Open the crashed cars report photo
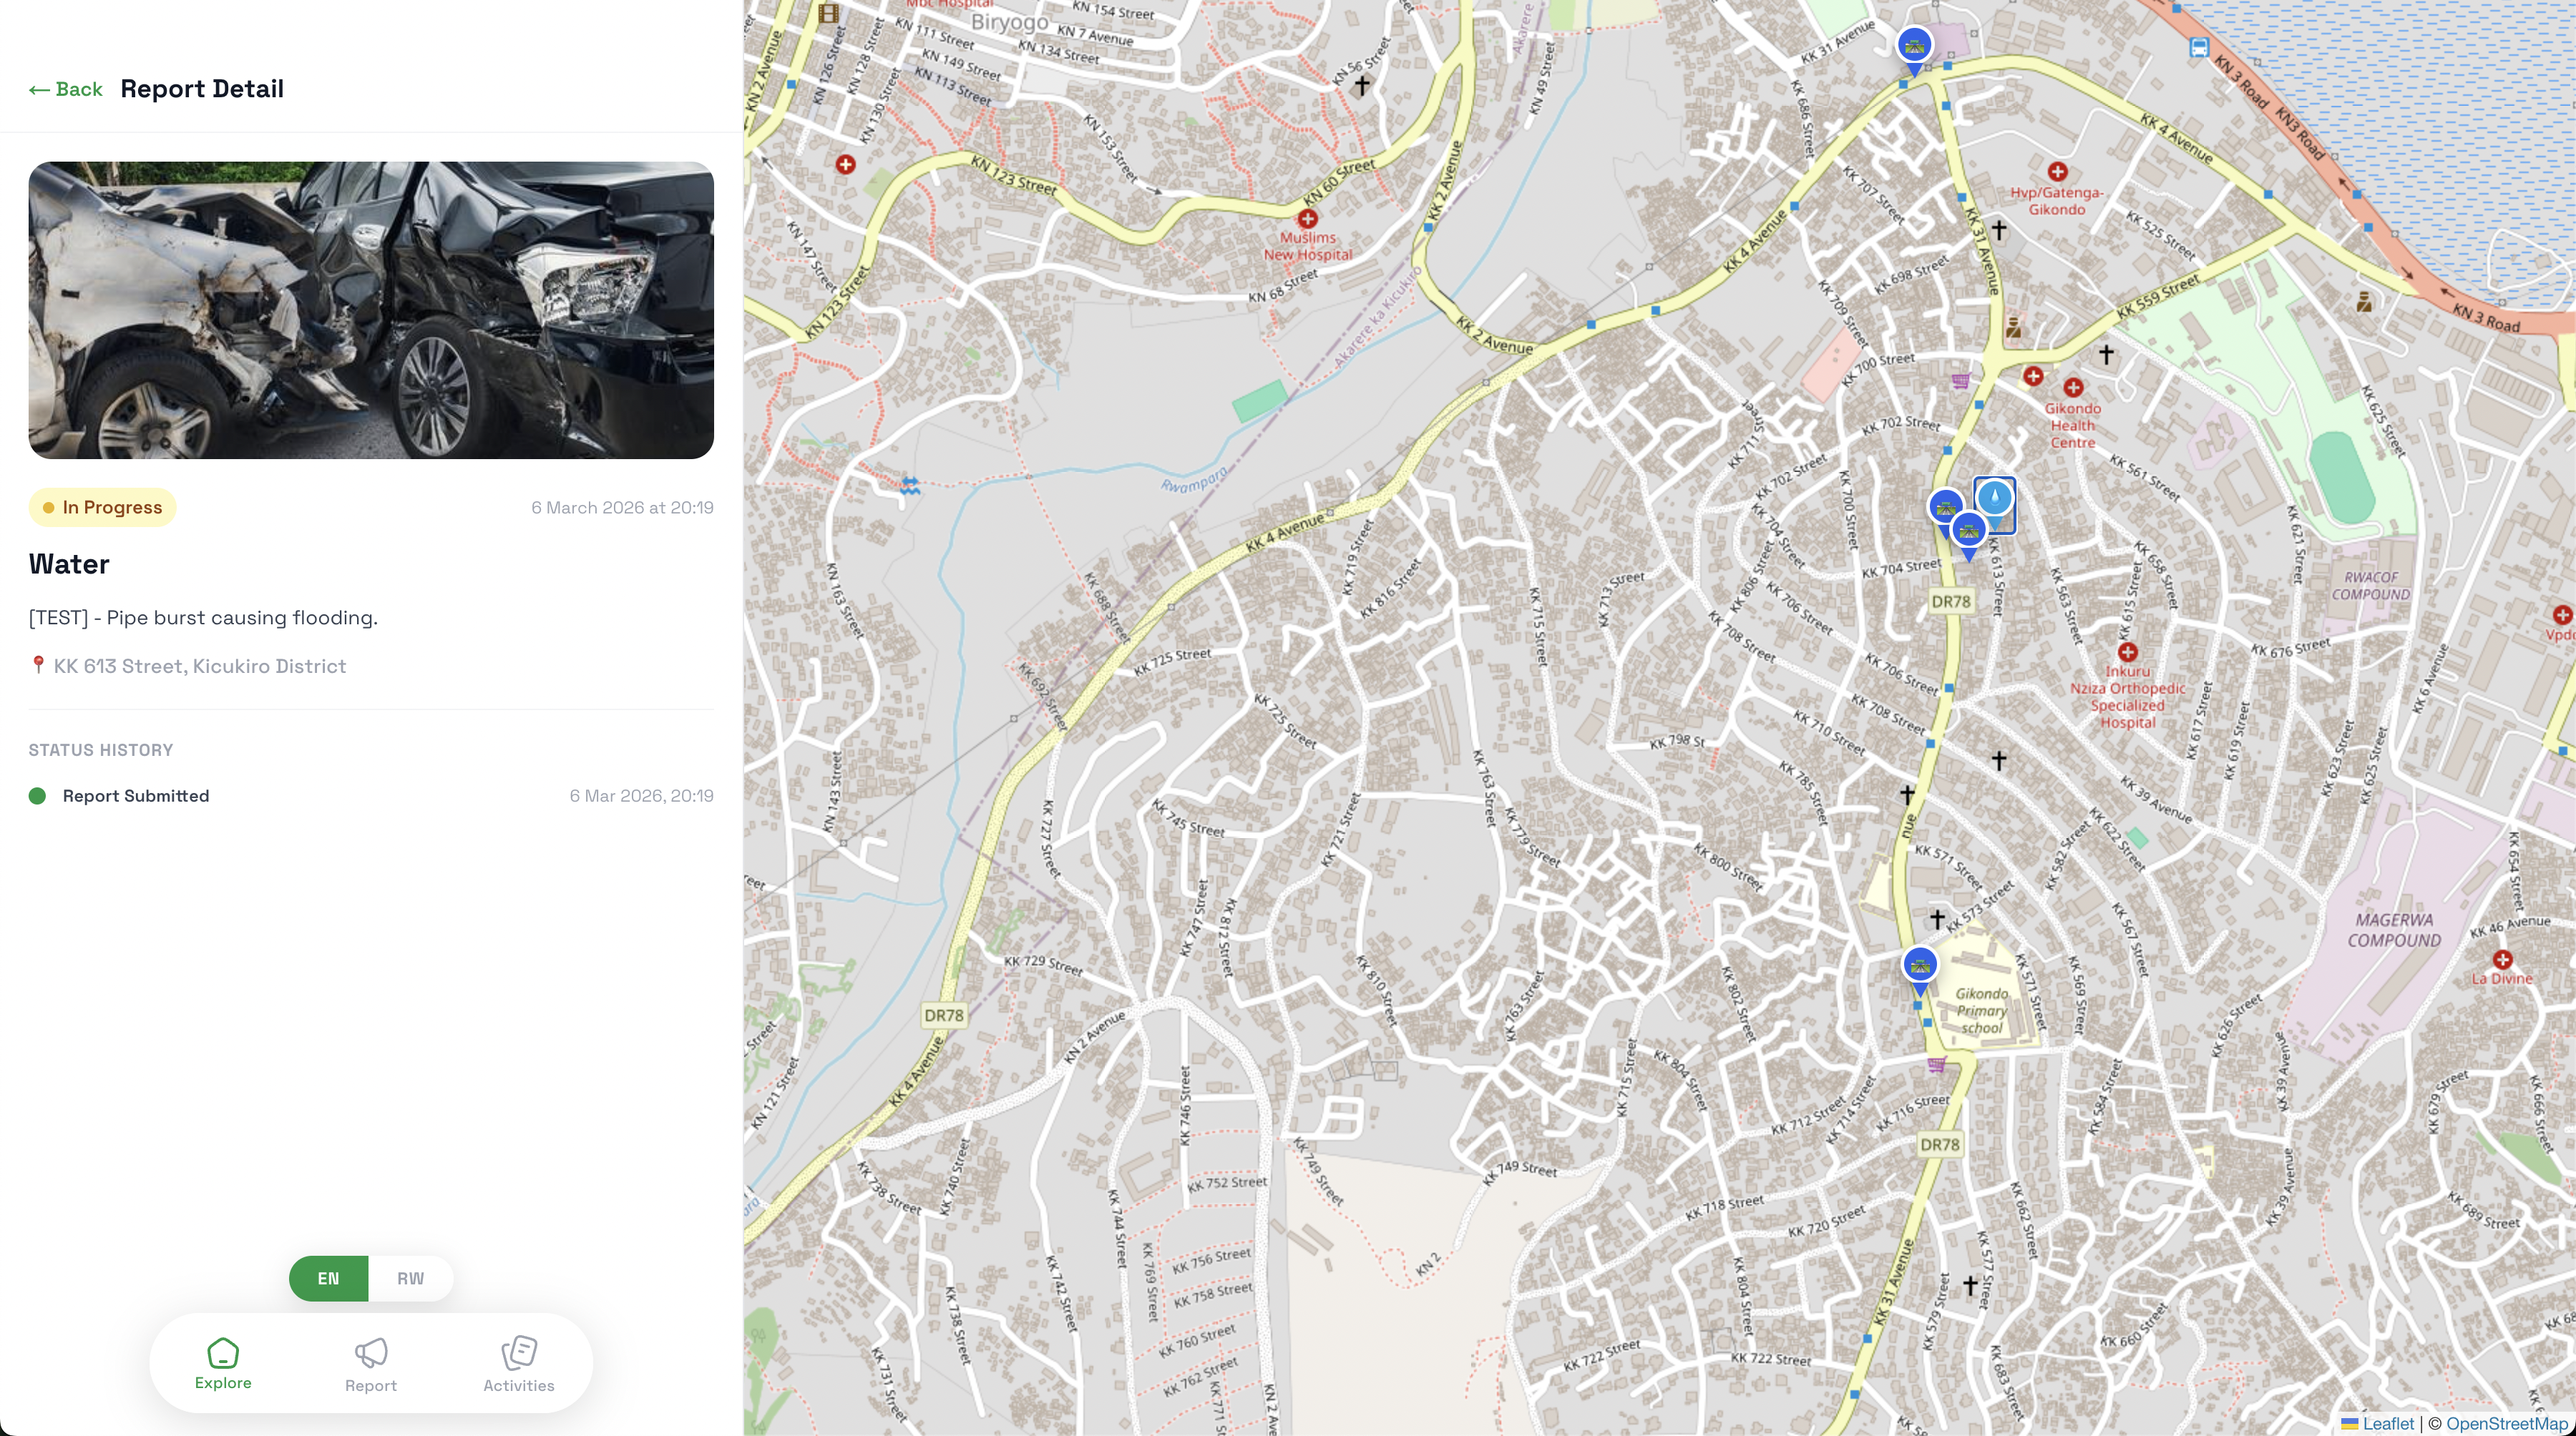 point(371,310)
